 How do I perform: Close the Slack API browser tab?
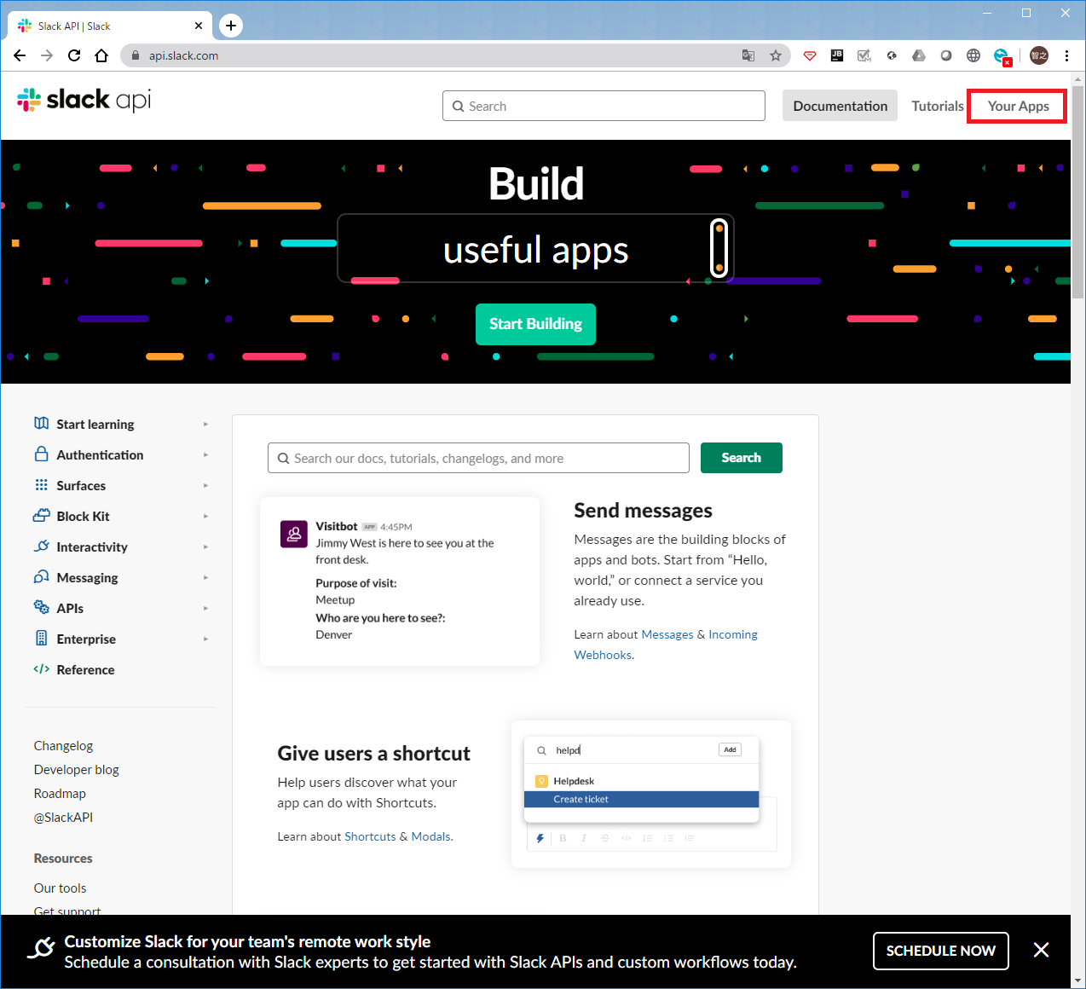(199, 26)
